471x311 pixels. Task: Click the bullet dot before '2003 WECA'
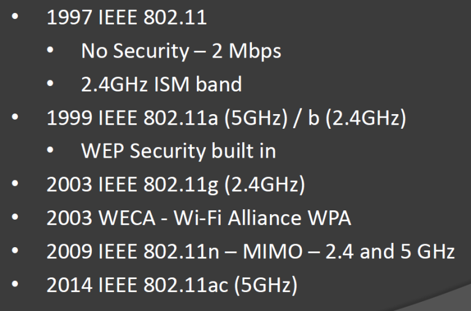coord(15,217)
